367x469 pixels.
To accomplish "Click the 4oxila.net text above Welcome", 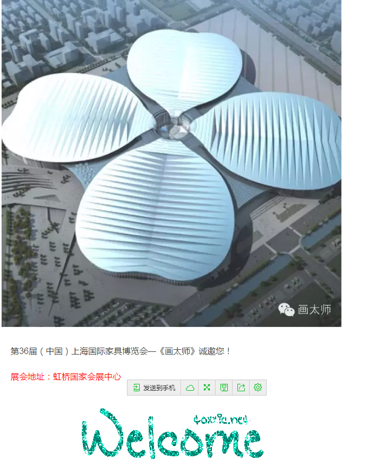I will [x=221, y=419].
